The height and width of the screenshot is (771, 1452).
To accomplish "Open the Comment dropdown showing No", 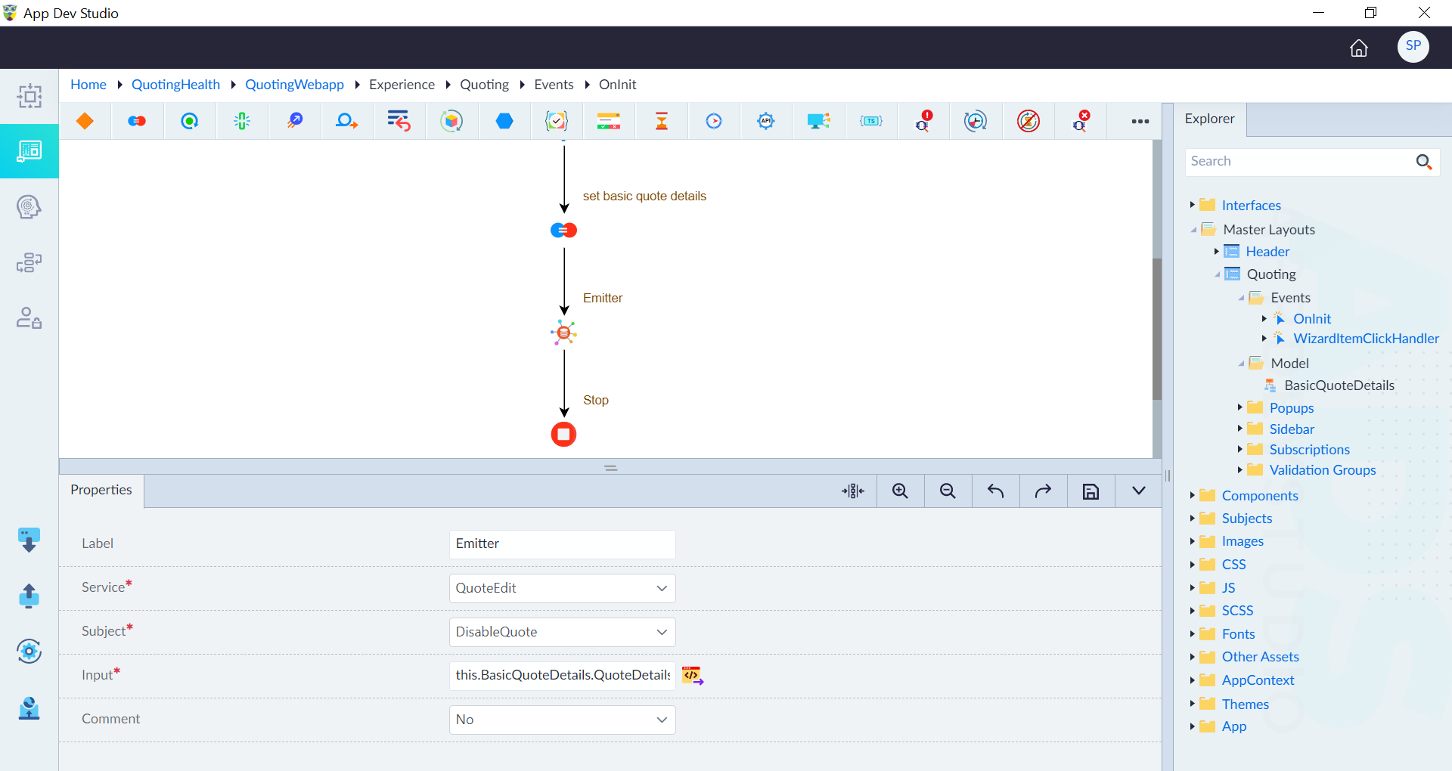I will [562, 720].
